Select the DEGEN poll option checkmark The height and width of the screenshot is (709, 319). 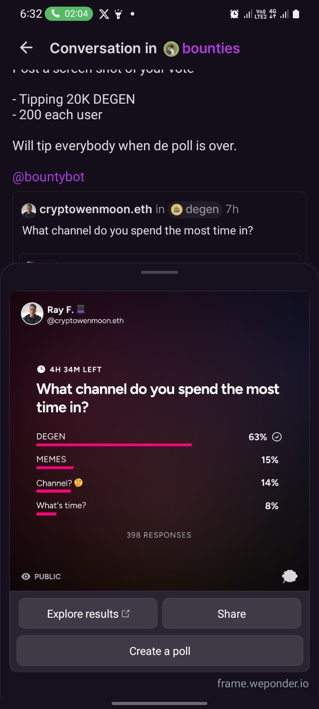[x=277, y=437]
